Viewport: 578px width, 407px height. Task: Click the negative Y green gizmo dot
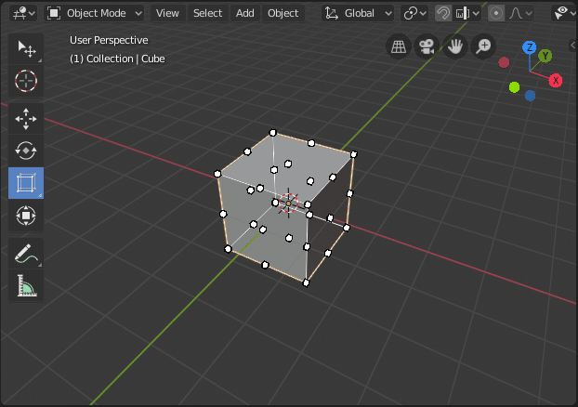514,87
